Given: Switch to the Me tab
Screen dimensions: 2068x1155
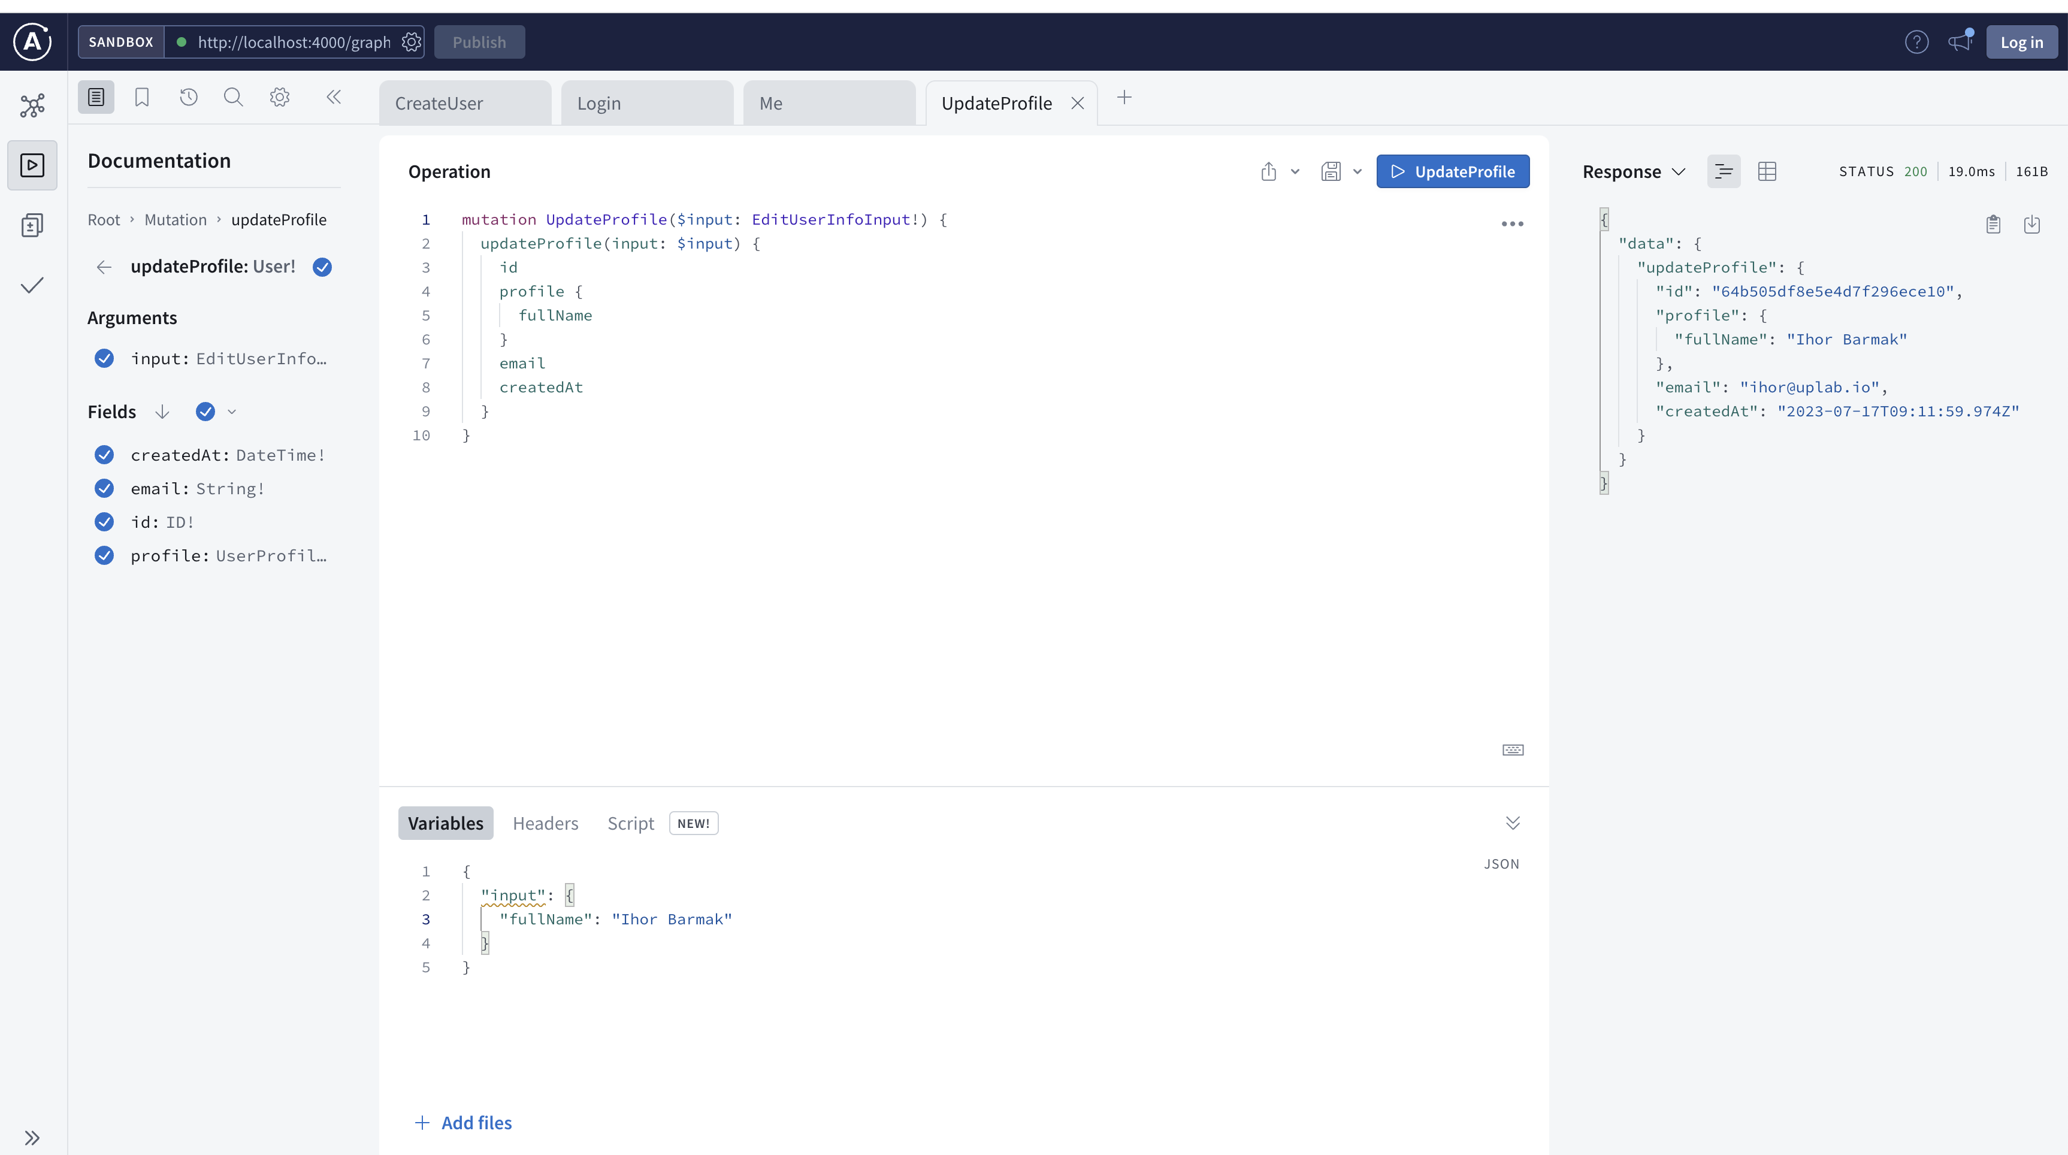Looking at the screenshot, I should (829, 102).
